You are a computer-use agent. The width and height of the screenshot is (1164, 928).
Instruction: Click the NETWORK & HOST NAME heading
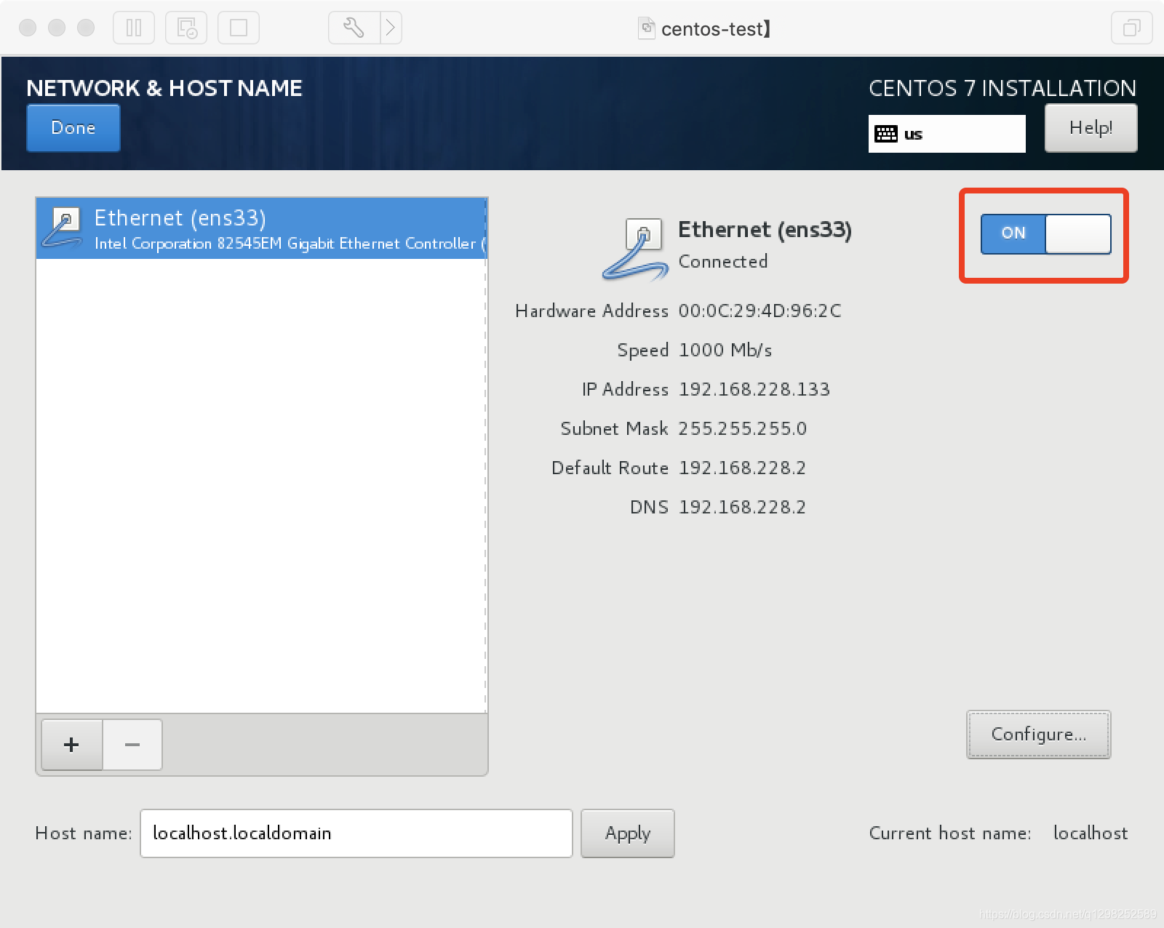click(164, 88)
